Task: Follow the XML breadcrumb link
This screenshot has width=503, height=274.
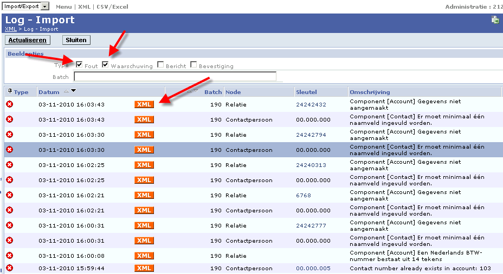Action: pyautogui.click(x=11, y=29)
